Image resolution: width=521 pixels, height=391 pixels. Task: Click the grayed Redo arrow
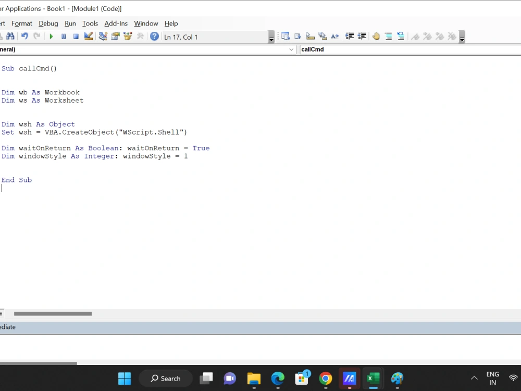37,36
